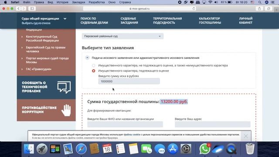Click Сообщить о технической проблеме banner
The width and height of the screenshot is (279, 157).
(46, 87)
